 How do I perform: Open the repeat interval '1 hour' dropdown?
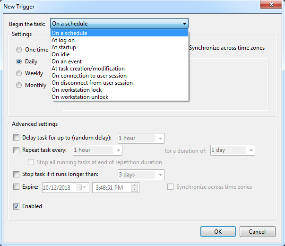click(x=97, y=150)
